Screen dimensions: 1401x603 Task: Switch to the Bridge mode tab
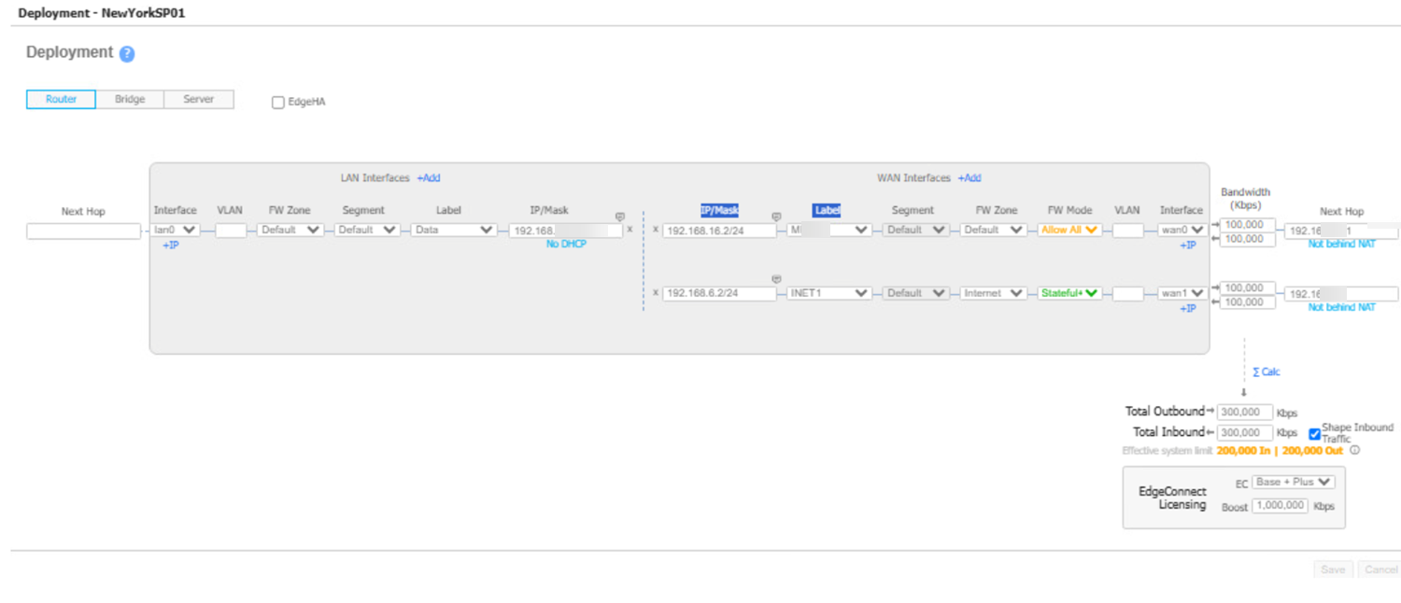tap(130, 100)
